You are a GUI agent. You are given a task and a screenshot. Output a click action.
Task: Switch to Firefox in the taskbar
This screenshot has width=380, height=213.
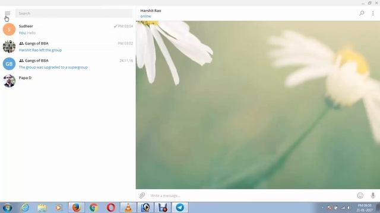point(77,208)
